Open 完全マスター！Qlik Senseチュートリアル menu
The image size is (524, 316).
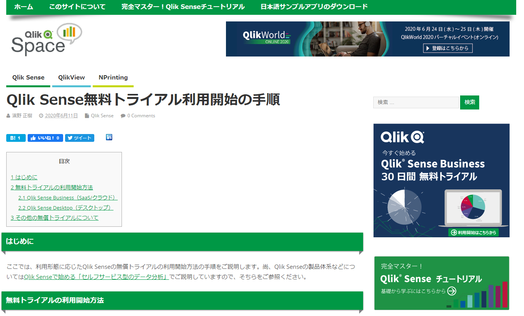[x=183, y=7]
